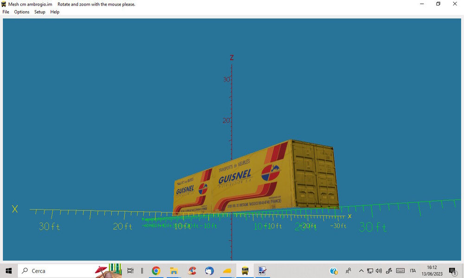Click the large green 30 ft label
Image resolution: width=464 pixels, height=278 pixels.
click(373, 227)
